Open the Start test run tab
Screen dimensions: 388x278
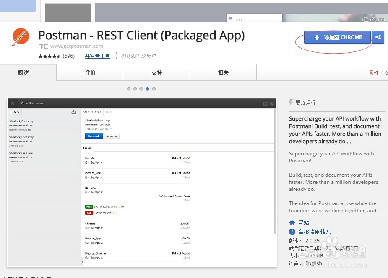92,112
